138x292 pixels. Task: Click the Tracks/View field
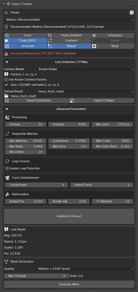36,185
